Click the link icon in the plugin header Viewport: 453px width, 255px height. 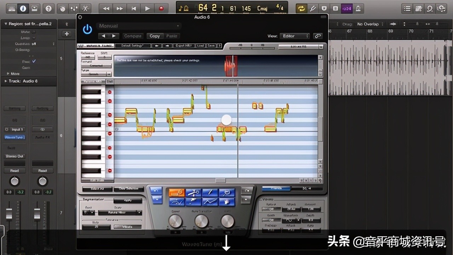pos(317,36)
